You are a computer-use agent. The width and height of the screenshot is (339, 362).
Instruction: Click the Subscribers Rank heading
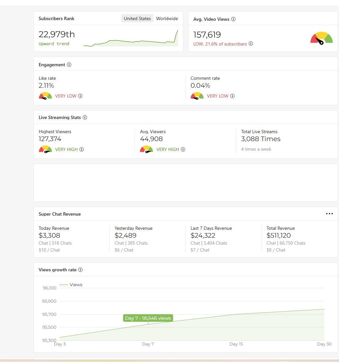point(57,18)
